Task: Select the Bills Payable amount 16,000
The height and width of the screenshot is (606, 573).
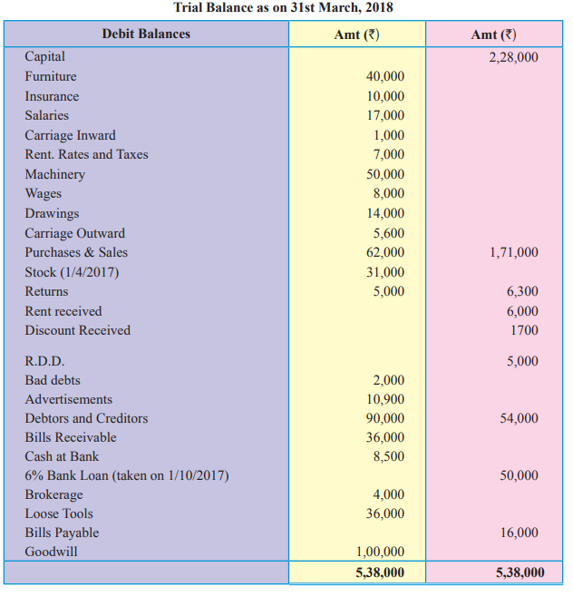Action: click(x=519, y=533)
